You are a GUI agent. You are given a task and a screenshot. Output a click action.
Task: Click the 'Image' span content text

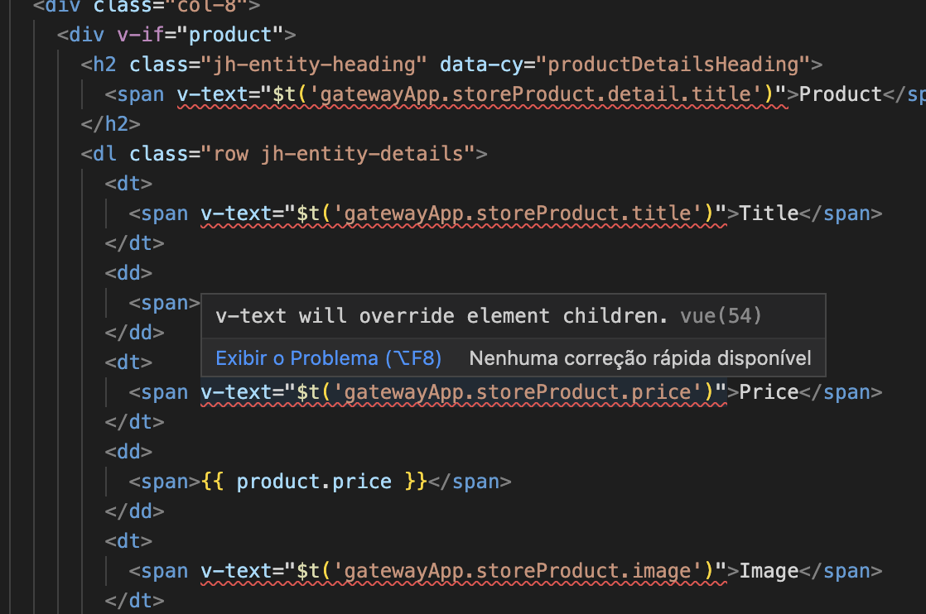coord(769,571)
